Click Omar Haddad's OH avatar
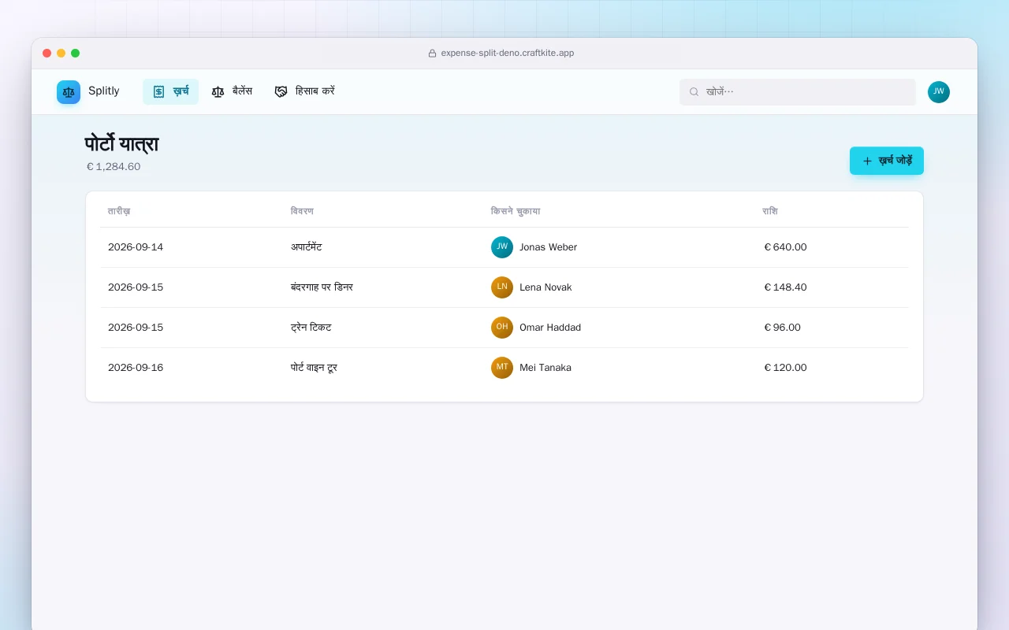Viewport: 1009px width, 630px height. (x=502, y=328)
